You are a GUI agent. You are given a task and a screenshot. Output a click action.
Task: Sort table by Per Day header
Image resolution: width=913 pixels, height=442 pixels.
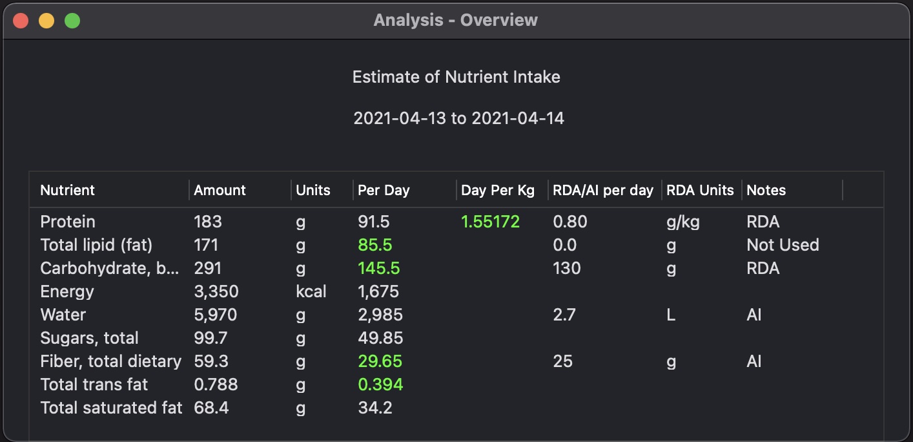(384, 190)
